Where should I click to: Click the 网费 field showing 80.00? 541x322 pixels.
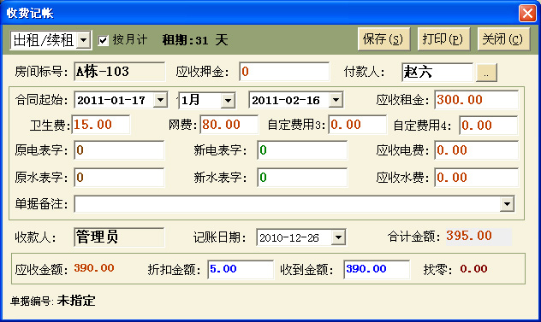229,125
